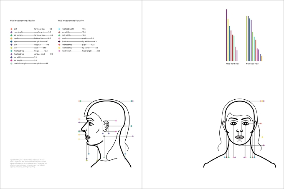Click the 'head front view' chart label

click(x=233, y=64)
